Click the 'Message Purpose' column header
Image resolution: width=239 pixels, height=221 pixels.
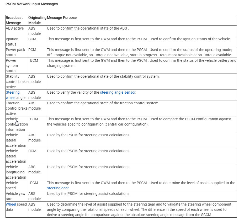pos(142,20)
